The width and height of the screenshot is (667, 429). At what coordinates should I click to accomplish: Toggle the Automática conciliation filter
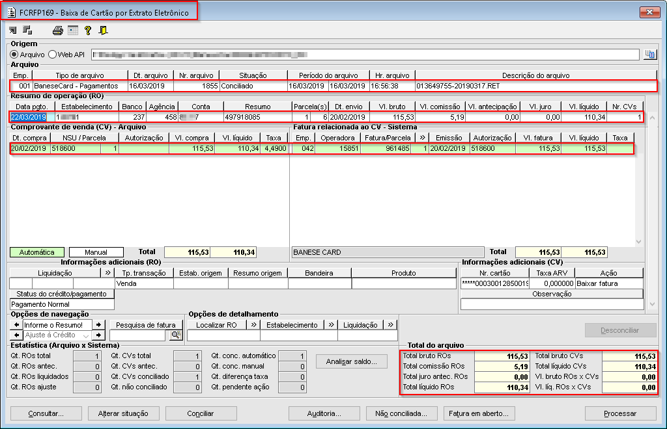click(x=37, y=252)
